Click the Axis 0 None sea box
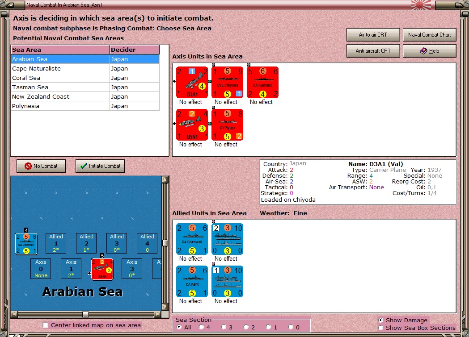 (x=41, y=269)
